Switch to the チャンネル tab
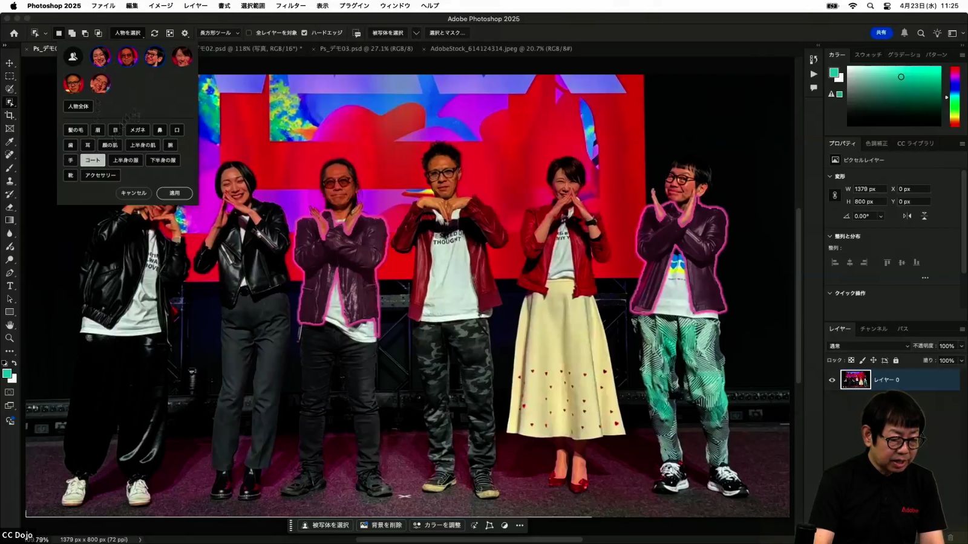The height and width of the screenshot is (544, 968). (874, 329)
